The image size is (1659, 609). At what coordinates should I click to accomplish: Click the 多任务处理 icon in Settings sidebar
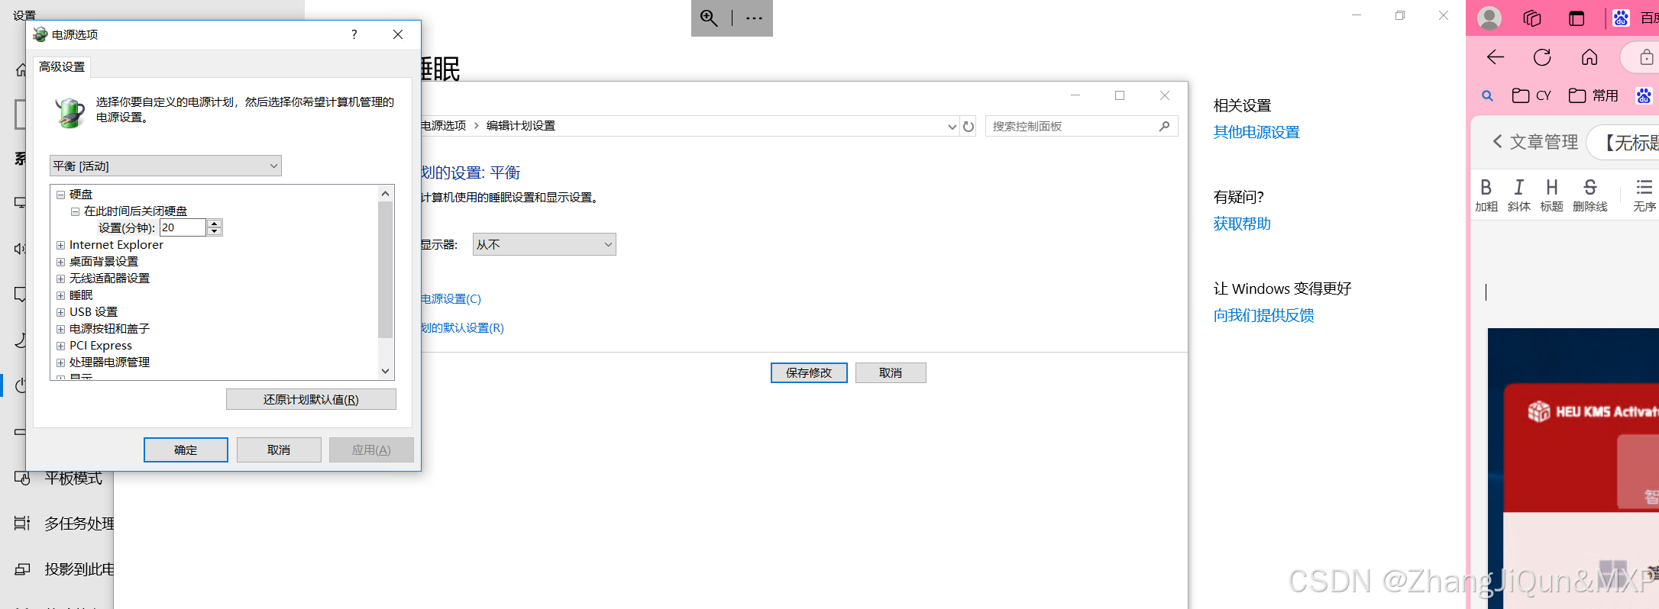[22, 524]
